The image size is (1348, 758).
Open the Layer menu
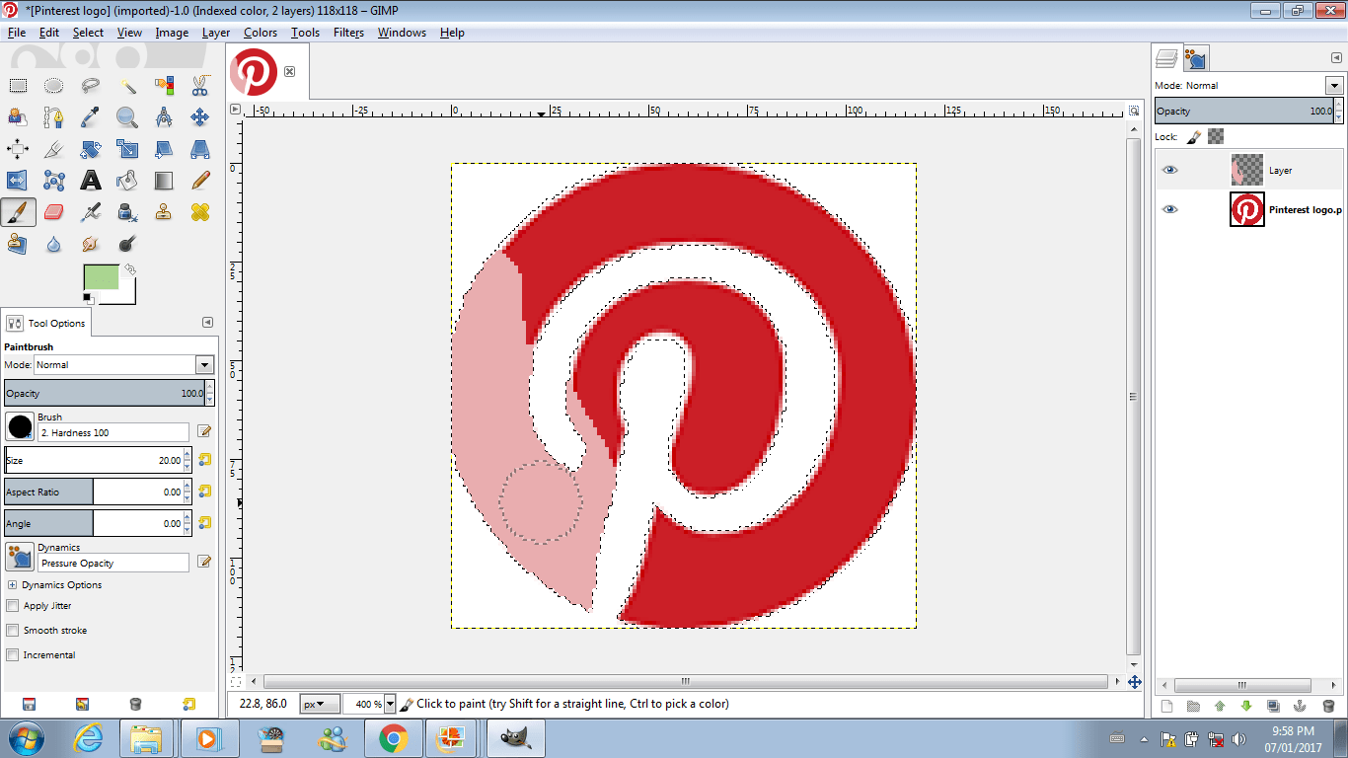click(216, 33)
